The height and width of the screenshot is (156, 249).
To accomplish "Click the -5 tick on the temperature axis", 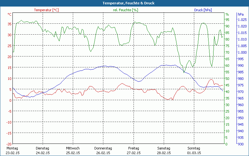I will click(10, 111).
